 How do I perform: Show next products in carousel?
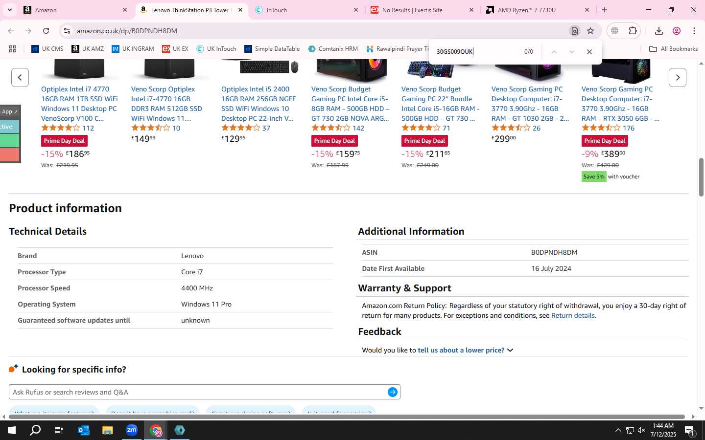click(x=678, y=77)
